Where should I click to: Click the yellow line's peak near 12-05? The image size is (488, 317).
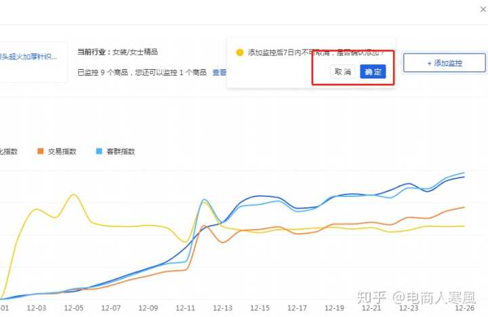coord(73,194)
